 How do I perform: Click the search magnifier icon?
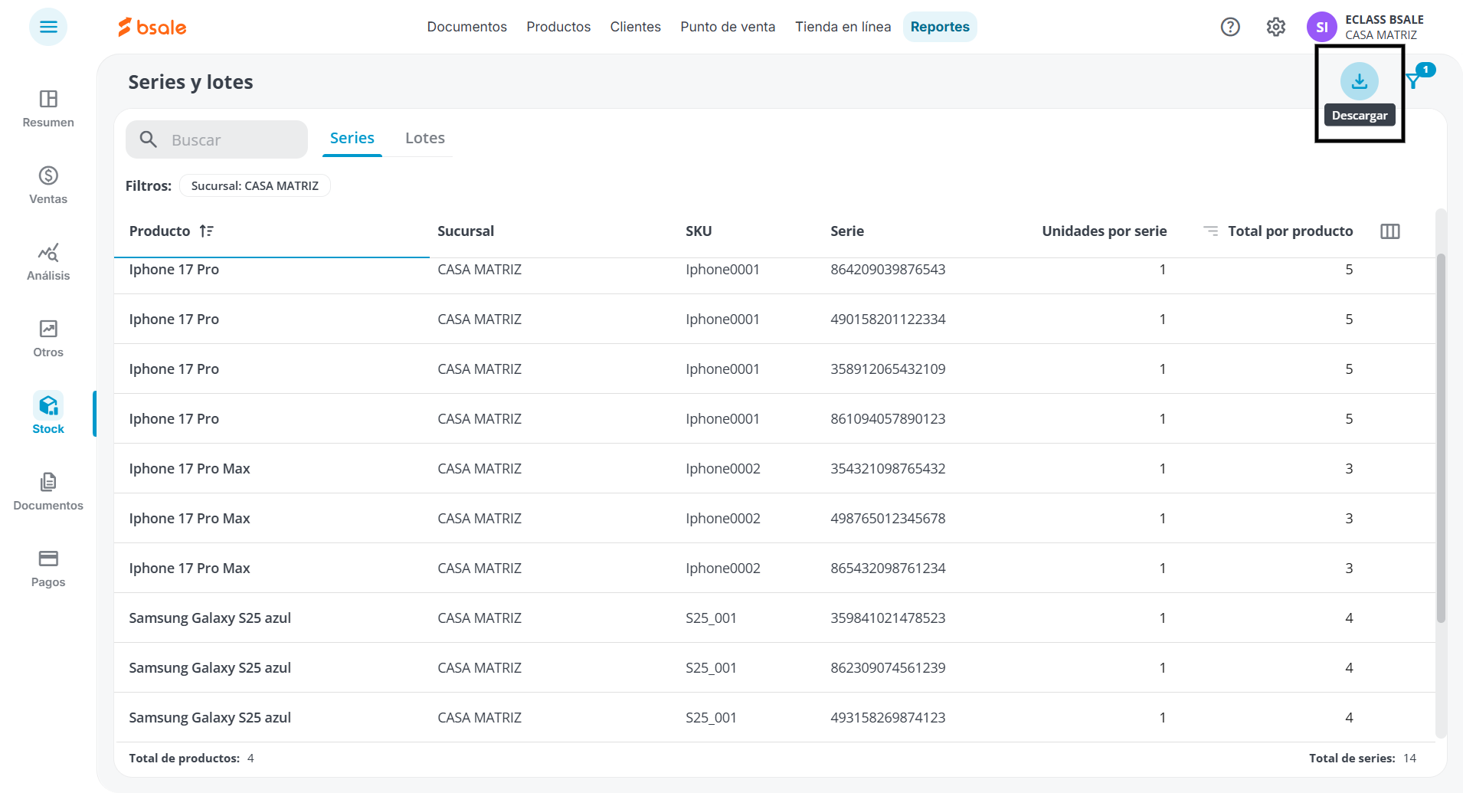coord(149,139)
